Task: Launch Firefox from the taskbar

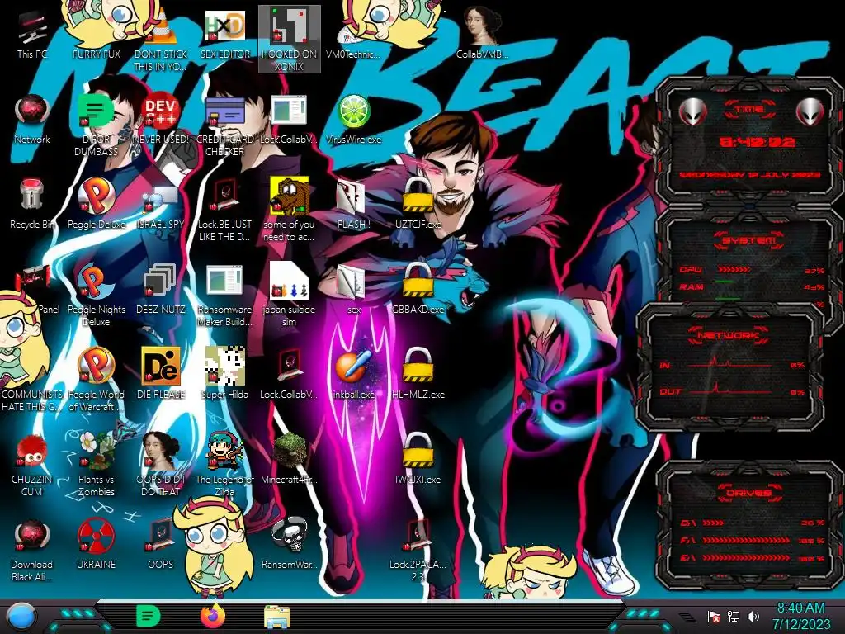Action: (213, 616)
